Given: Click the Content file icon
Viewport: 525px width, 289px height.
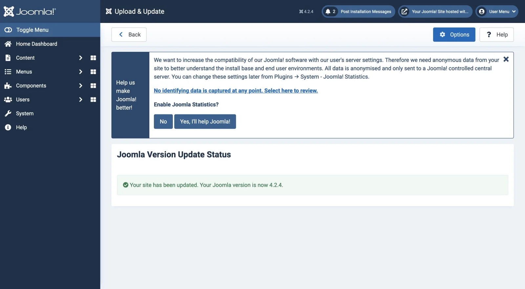Looking at the screenshot, I should pos(8,58).
